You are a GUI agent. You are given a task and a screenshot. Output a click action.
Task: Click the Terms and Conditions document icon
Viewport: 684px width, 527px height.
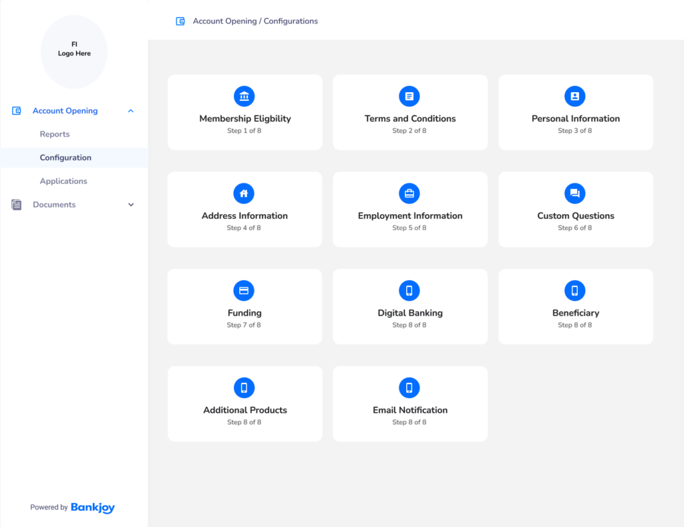(409, 96)
